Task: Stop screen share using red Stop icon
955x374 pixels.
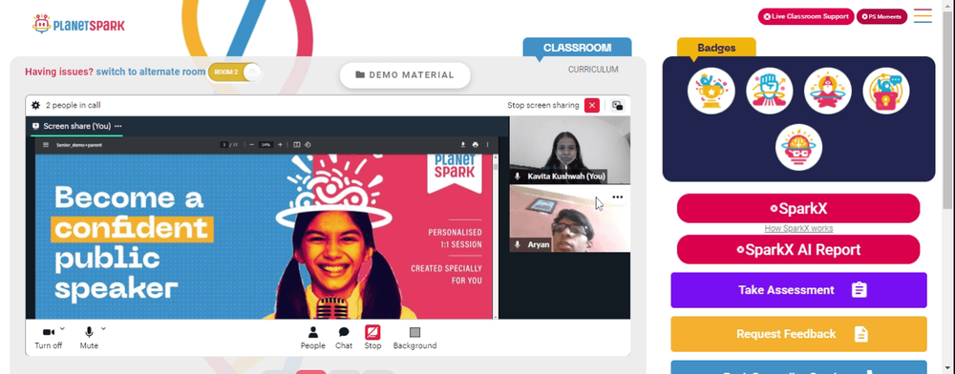Action: (372, 333)
